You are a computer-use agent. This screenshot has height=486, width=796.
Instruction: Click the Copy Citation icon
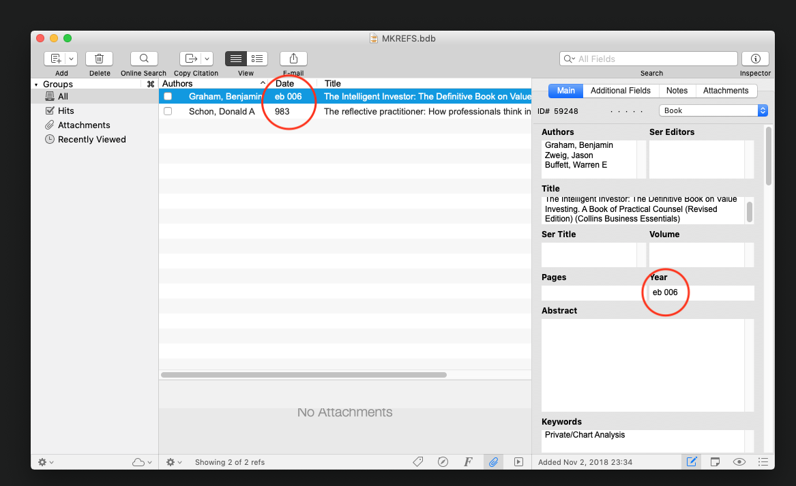pyautogui.click(x=191, y=59)
